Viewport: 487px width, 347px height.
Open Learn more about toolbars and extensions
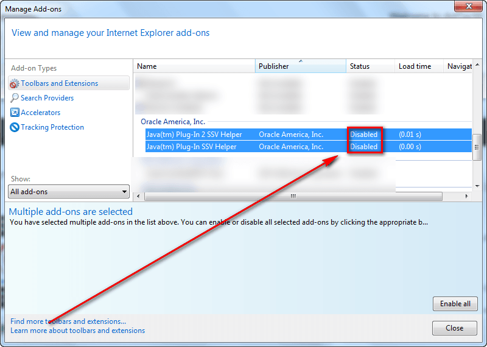[78, 331]
